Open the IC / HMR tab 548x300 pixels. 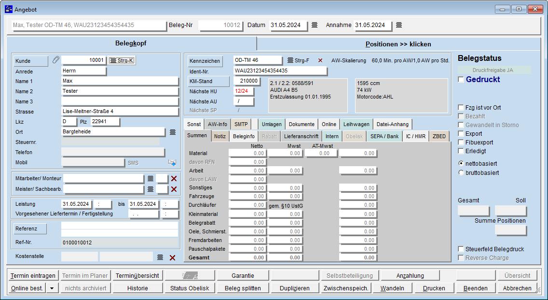[x=415, y=137]
